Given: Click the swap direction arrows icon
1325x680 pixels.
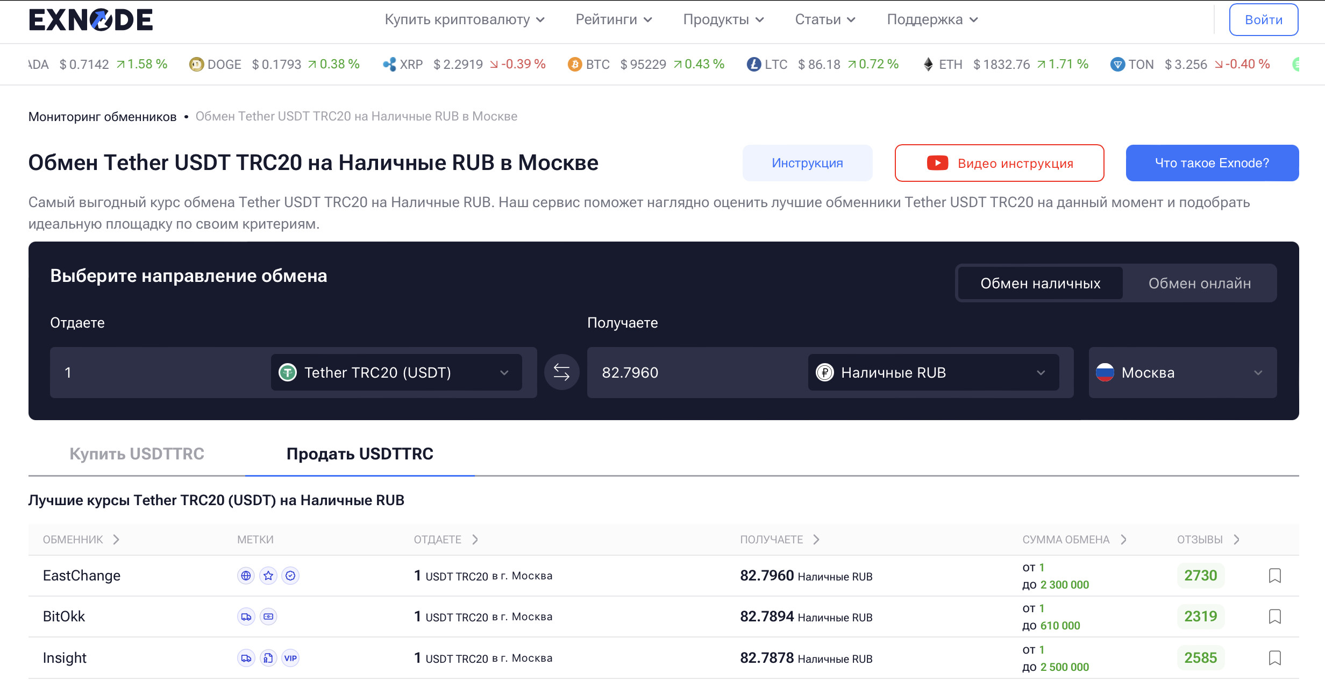Looking at the screenshot, I should click(x=561, y=372).
